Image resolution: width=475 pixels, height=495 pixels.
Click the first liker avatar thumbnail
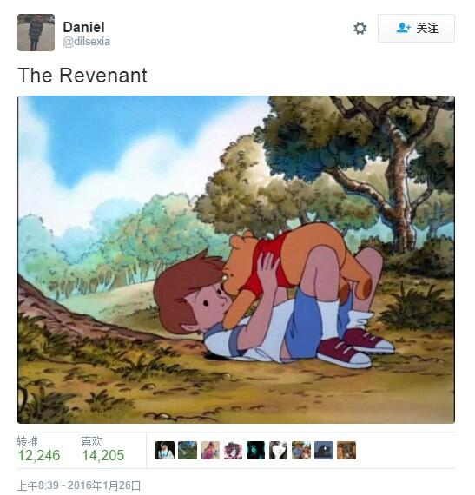[165, 450]
